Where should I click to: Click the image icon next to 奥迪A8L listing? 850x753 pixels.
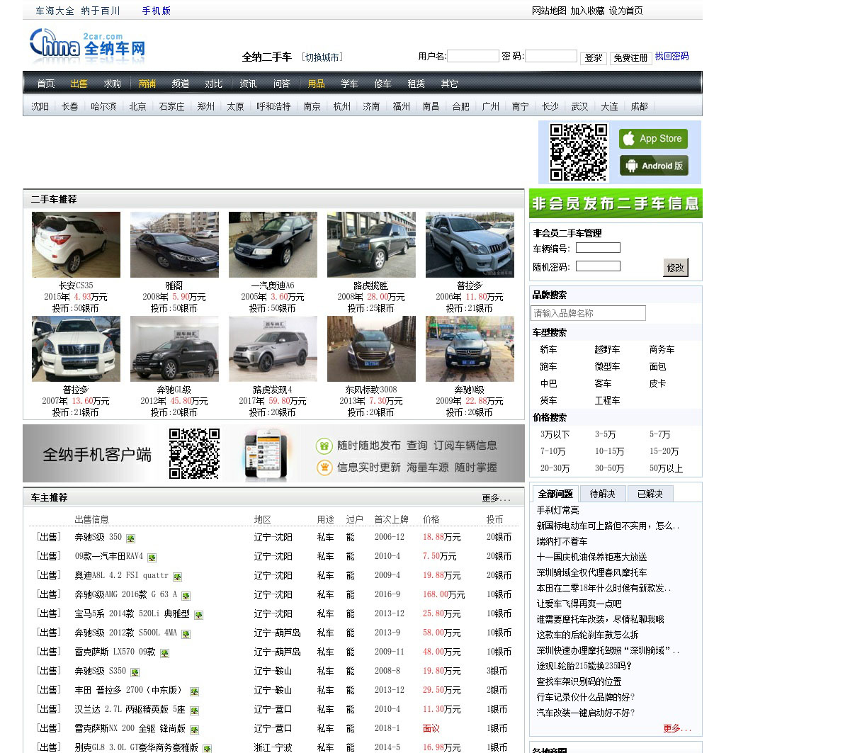pyautogui.click(x=177, y=577)
